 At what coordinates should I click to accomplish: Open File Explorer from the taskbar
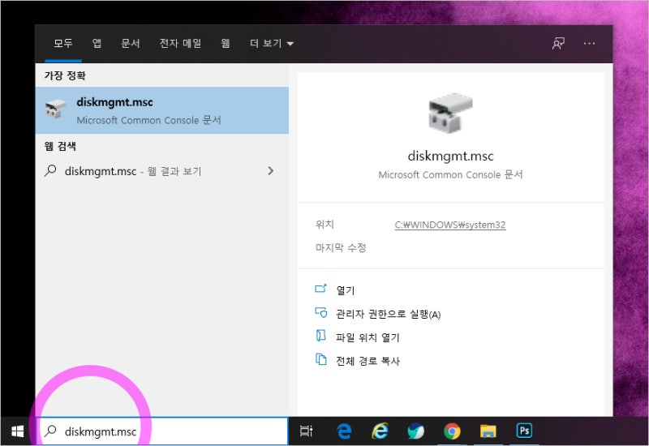488,431
